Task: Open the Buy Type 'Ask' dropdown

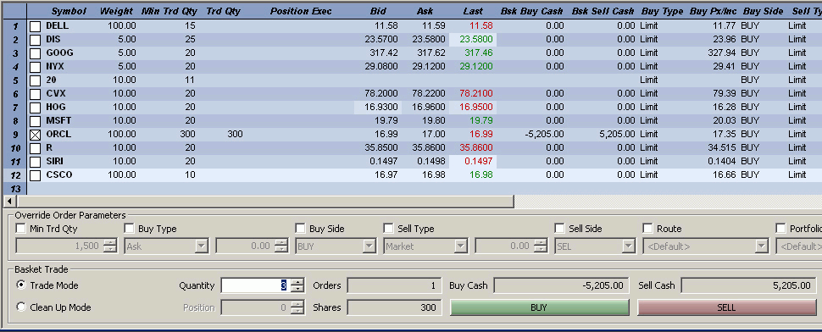Action: click(202, 246)
